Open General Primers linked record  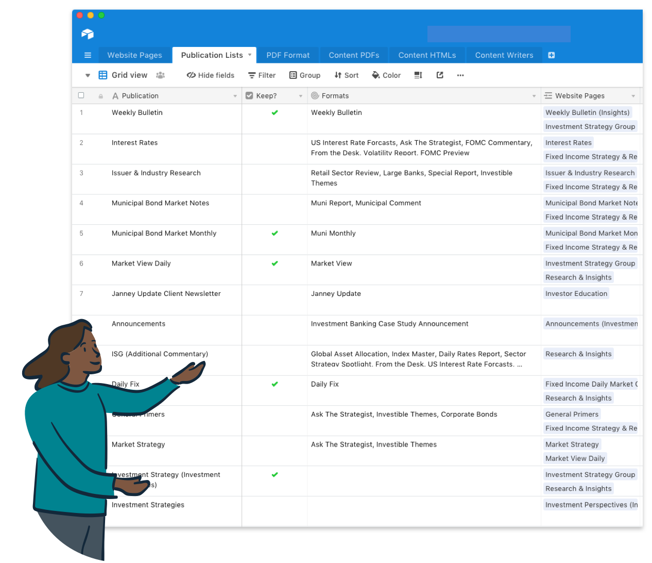pos(572,415)
